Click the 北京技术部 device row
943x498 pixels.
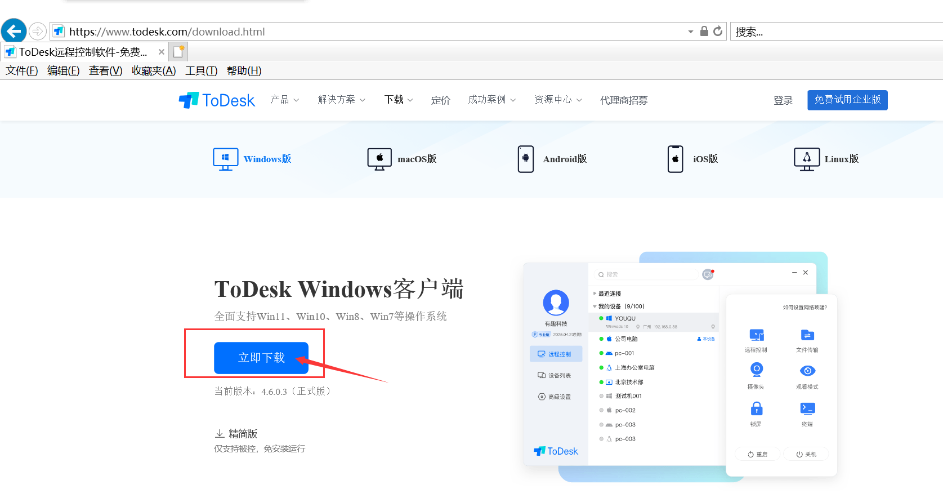654,382
